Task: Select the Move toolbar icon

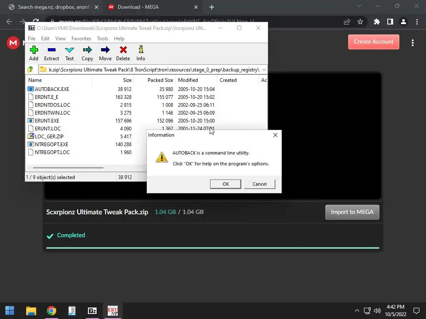Action: coord(105,53)
